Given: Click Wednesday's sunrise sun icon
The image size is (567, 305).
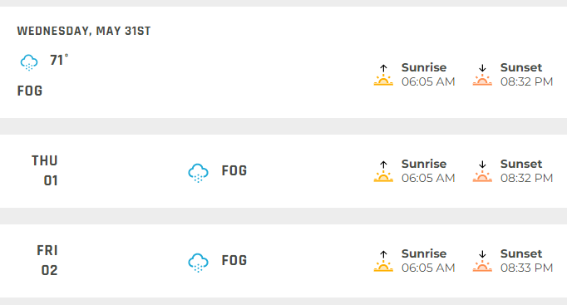Looking at the screenshot, I should point(383,75).
